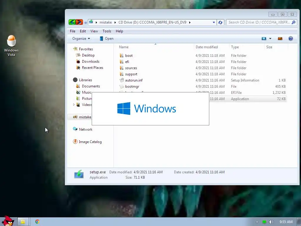Toggle the preview pane icon
This screenshot has height=226, width=301.
[280, 39]
